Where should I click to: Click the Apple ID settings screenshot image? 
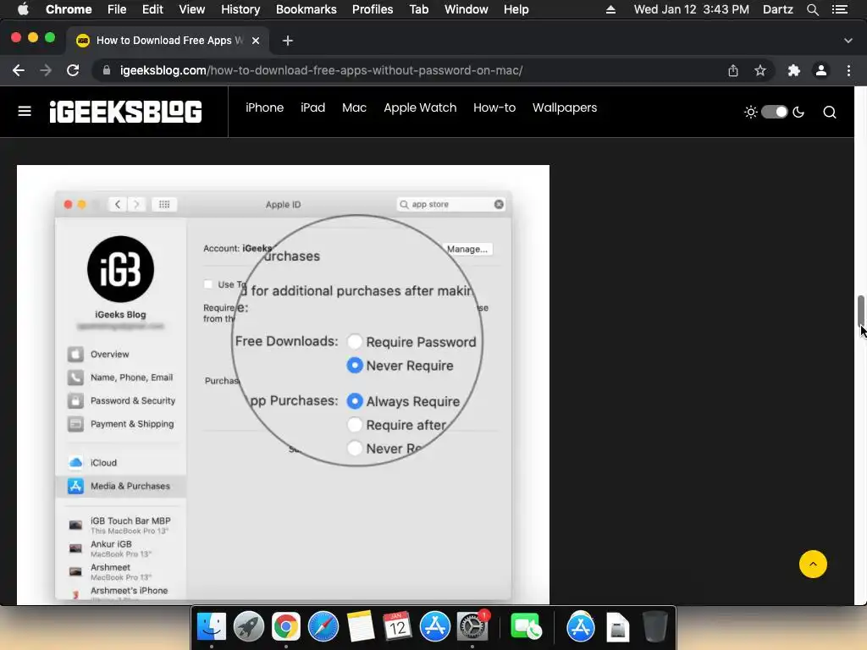pos(283,385)
